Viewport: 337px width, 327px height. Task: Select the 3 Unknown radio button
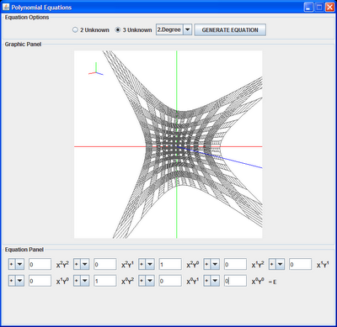pos(133,30)
